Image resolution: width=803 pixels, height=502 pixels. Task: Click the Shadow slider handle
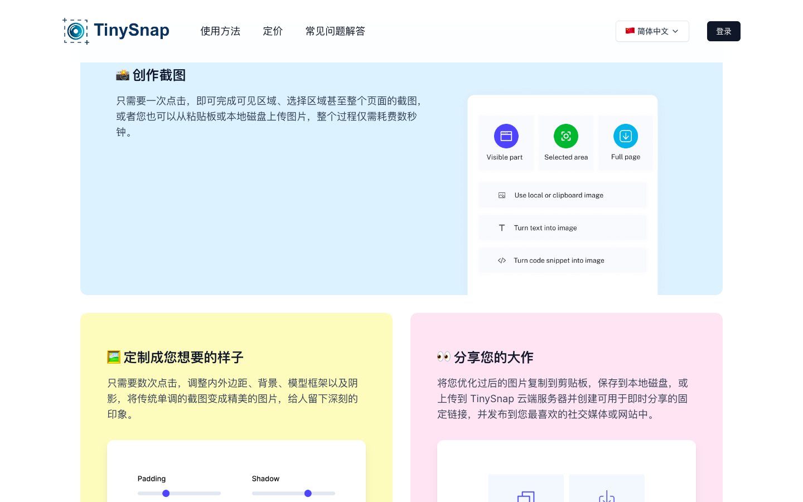pos(307,493)
